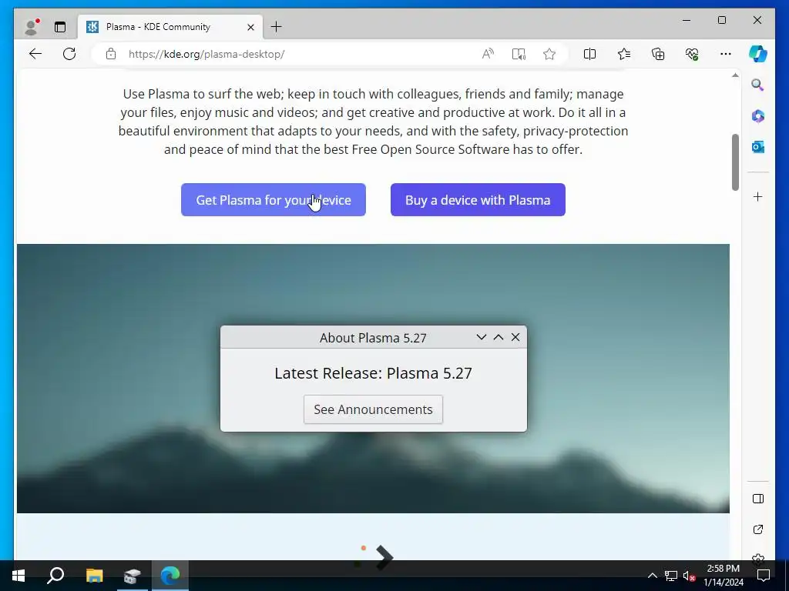Open the taskbar app beside File Explorer
The height and width of the screenshot is (591, 789).
tap(132, 576)
